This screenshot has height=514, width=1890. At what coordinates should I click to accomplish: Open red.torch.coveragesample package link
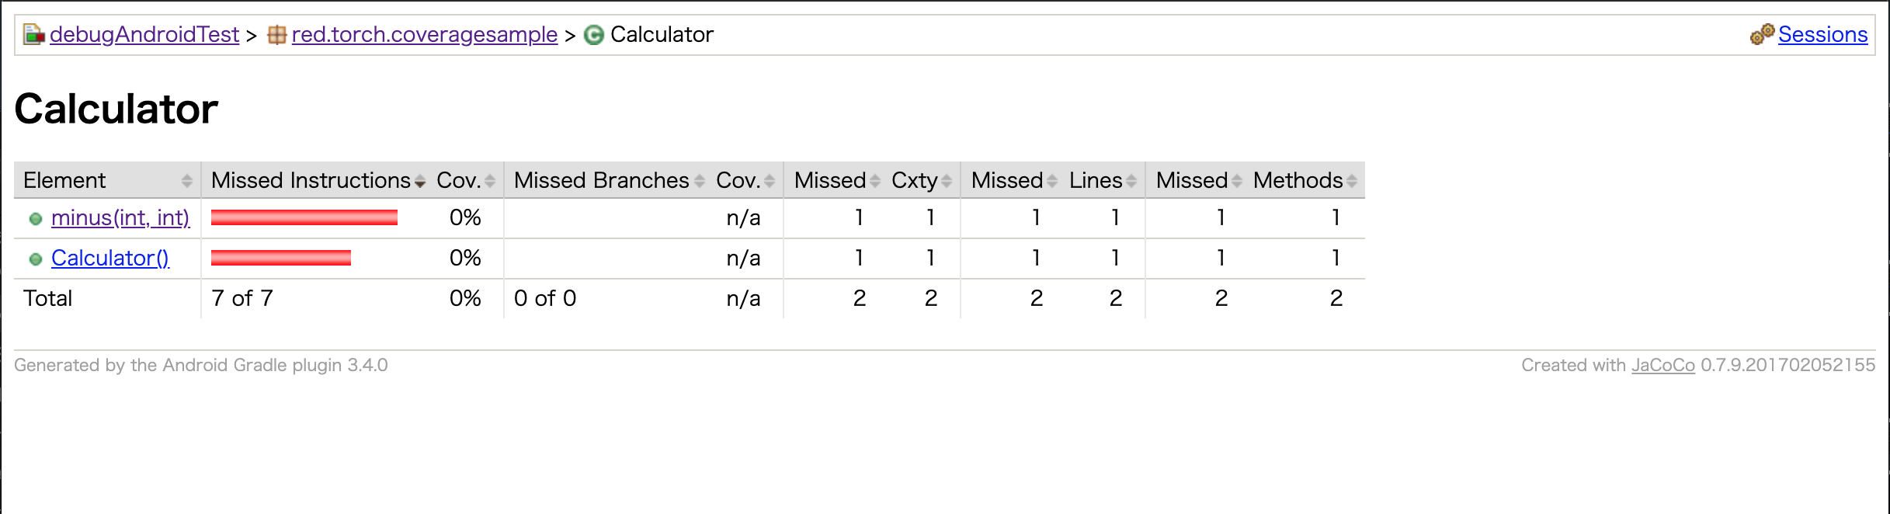coord(425,35)
